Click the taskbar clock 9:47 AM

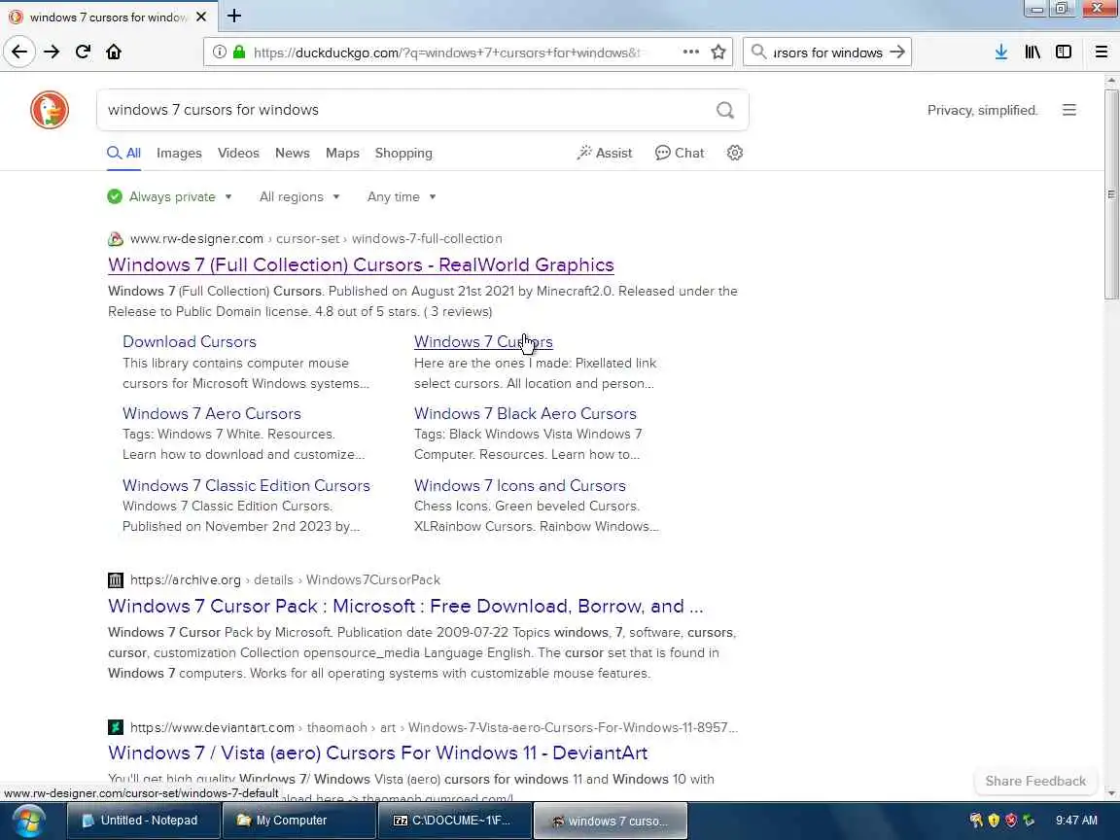1076,820
